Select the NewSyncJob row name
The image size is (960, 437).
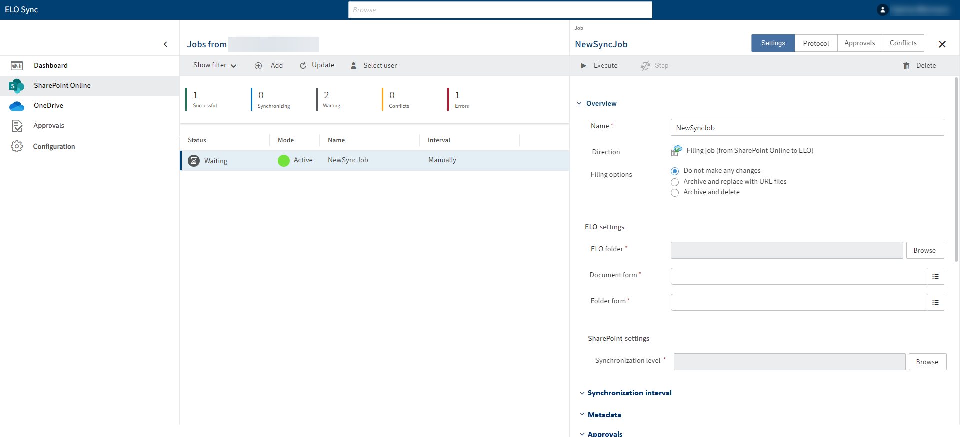coord(348,160)
